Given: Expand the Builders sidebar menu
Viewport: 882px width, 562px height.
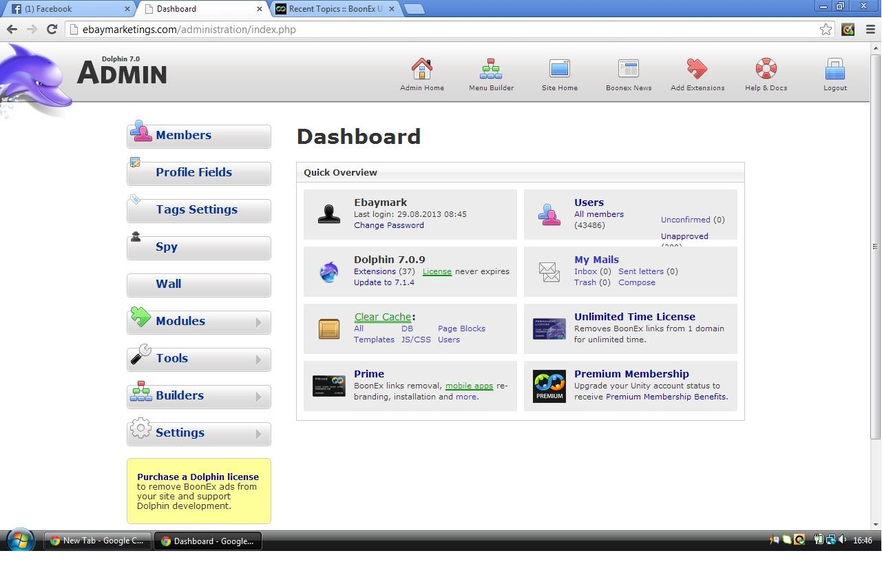Looking at the screenshot, I should 199,396.
